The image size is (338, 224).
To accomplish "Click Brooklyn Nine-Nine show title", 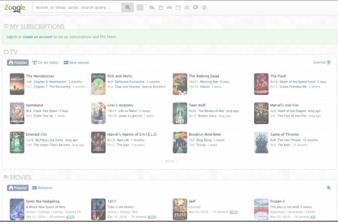I will (x=205, y=135).
